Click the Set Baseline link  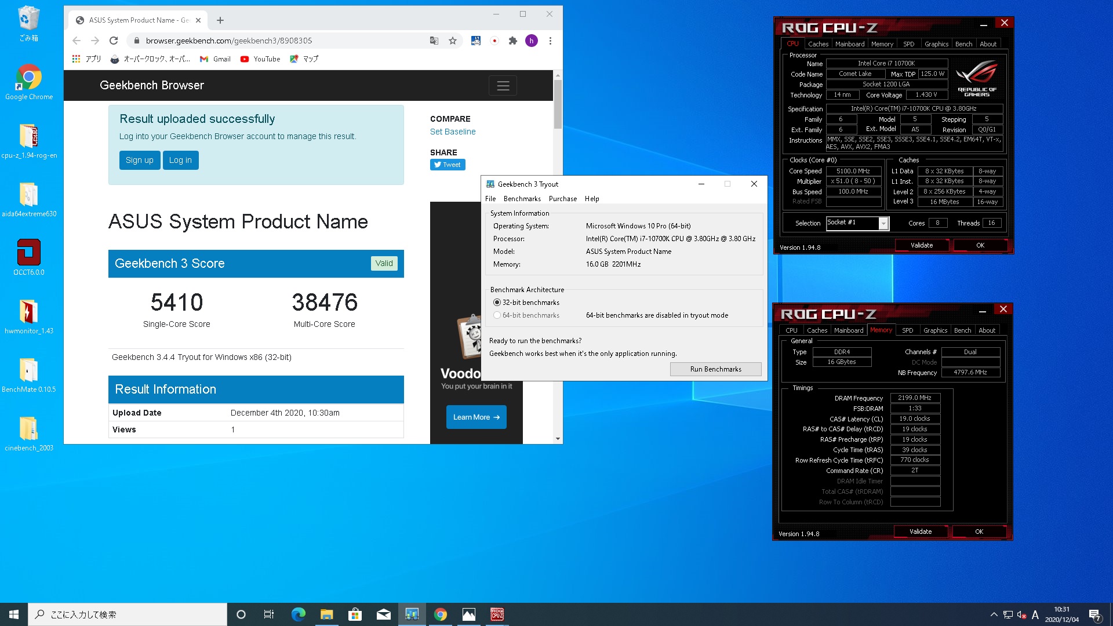pyautogui.click(x=453, y=132)
